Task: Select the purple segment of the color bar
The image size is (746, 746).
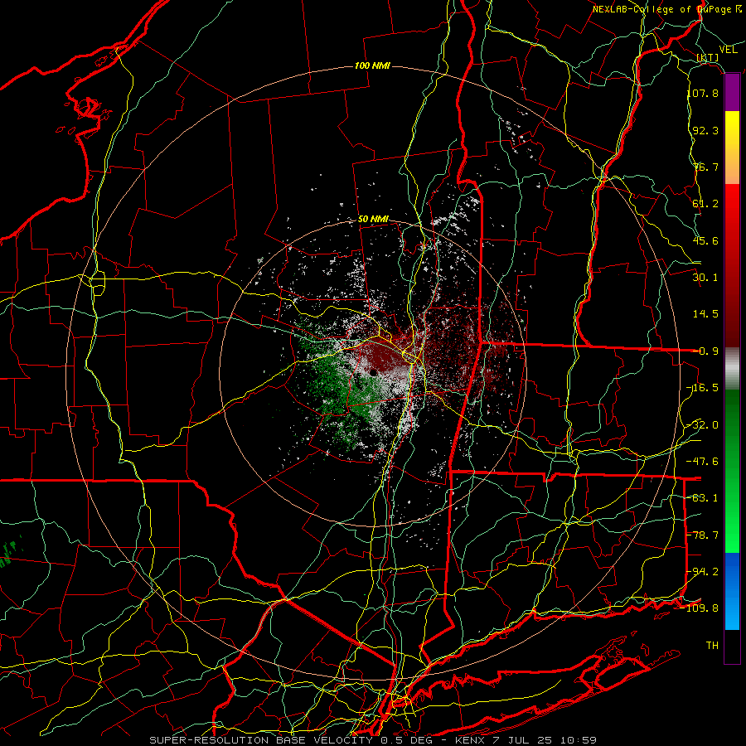Action: [x=732, y=93]
